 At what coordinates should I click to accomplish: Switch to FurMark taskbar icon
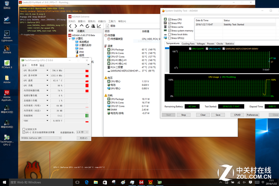pos(150,182)
